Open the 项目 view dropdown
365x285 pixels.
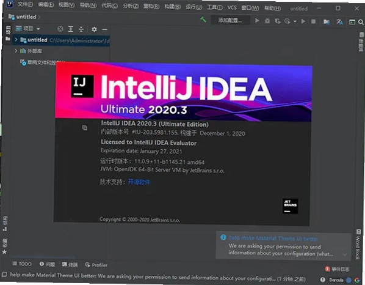27,29
